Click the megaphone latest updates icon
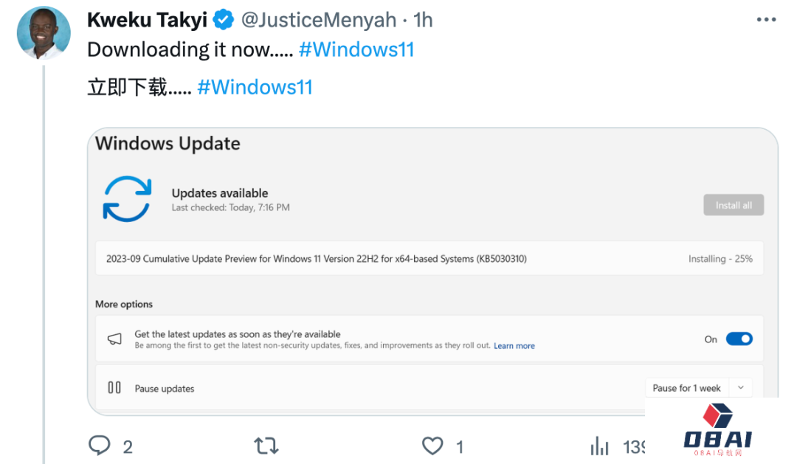The width and height of the screenshot is (797, 464). [114, 339]
